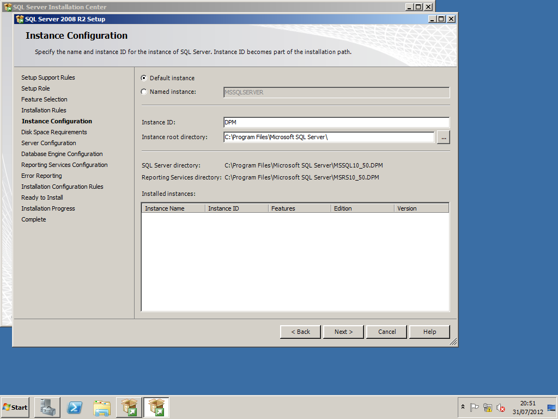Select Ready to Install step in sidebar
558x419 pixels.
(42, 197)
